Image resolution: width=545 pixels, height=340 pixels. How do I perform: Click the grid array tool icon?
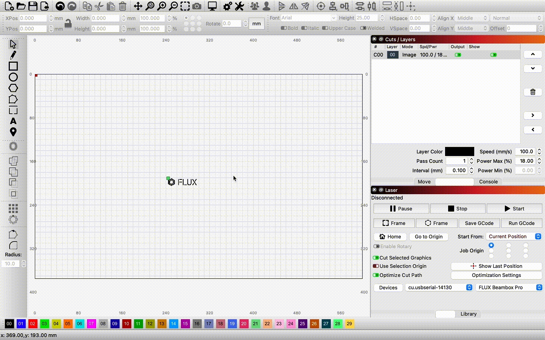pyautogui.click(x=13, y=209)
